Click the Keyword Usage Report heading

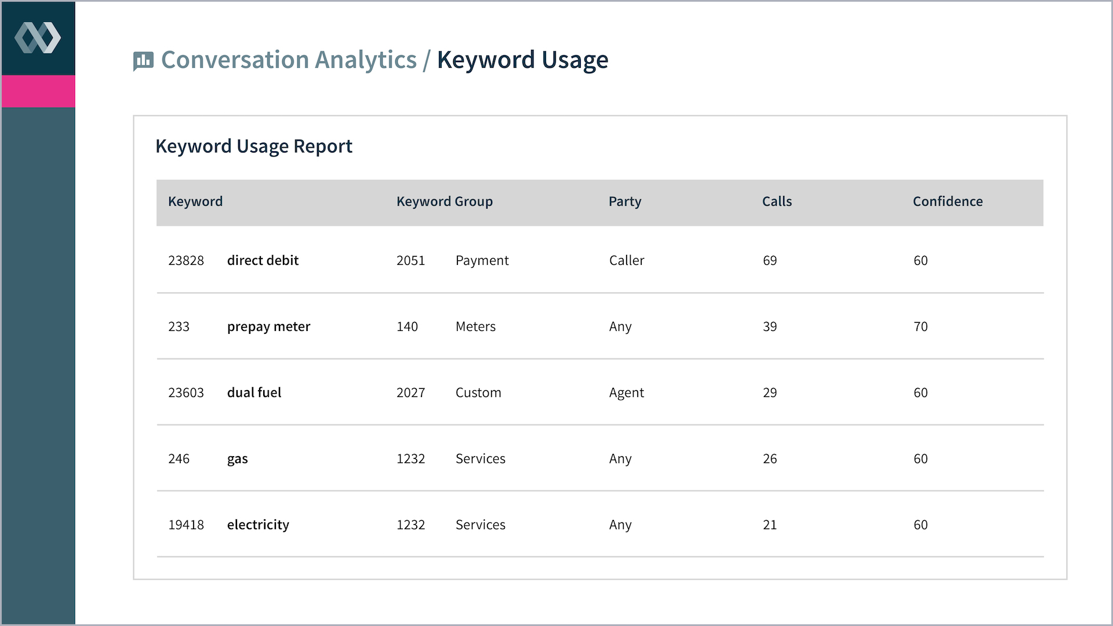(x=254, y=146)
